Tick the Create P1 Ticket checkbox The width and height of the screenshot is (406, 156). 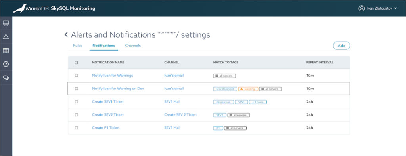[76, 128]
